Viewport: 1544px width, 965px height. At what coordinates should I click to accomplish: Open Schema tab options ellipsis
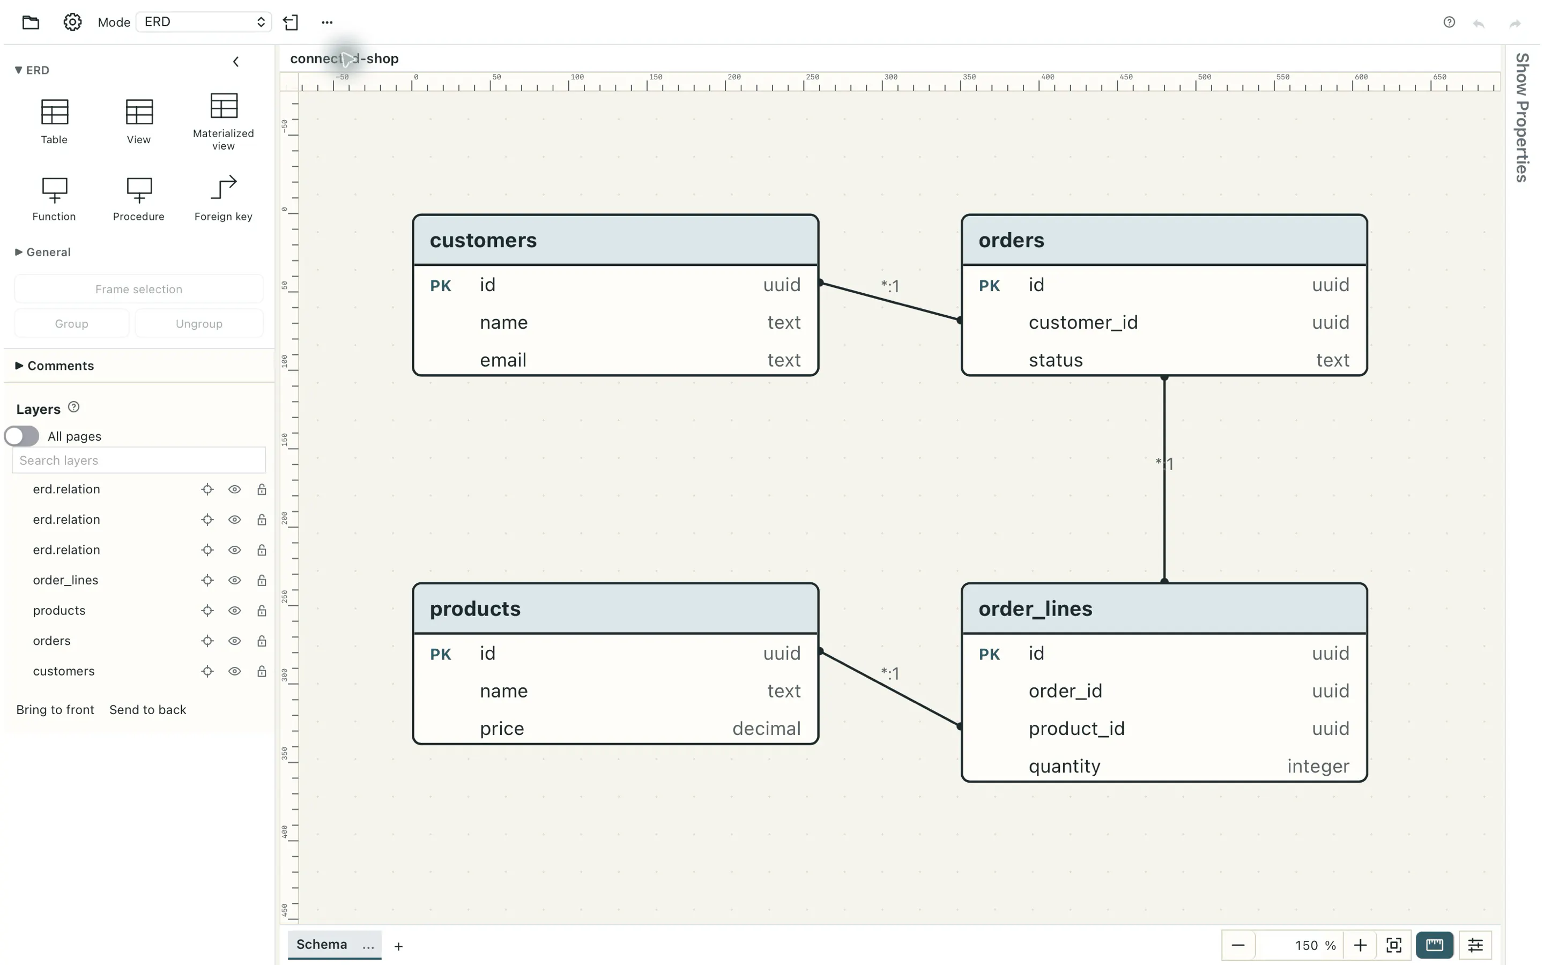click(368, 946)
